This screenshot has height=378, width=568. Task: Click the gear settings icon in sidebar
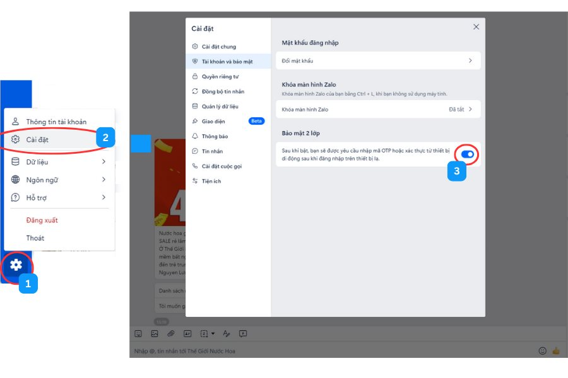tap(16, 265)
